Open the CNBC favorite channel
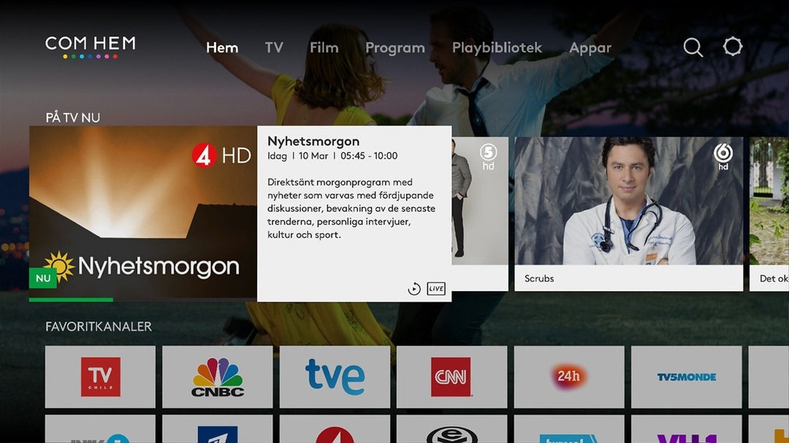Screen dimensions: 789x443 [218, 377]
